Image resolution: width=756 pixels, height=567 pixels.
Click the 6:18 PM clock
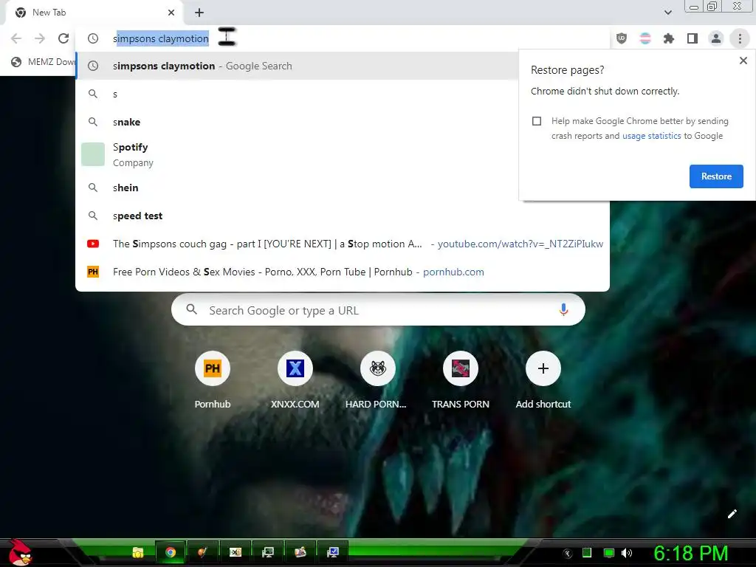[x=690, y=553]
